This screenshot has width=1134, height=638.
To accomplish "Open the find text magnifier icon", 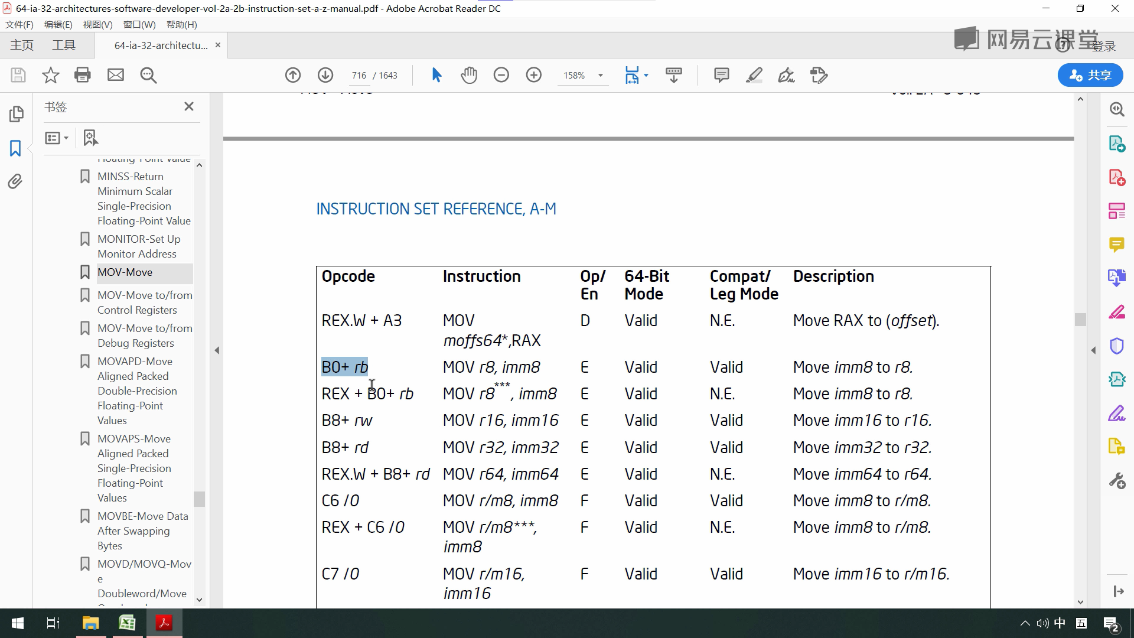I will click(x=148, y=75).
